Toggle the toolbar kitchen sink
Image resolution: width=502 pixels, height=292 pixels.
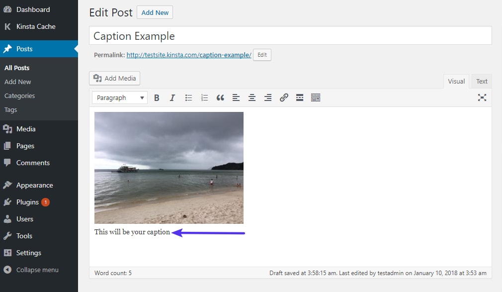[x=316, y=98]
